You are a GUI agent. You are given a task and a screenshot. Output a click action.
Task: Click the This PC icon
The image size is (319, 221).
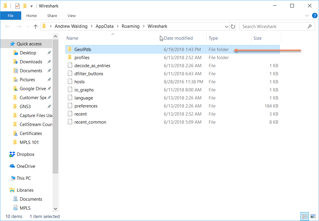click(12, 178)
